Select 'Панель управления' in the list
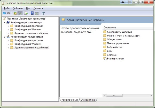This screenshot has height=108, width=155. click(118, 43)
